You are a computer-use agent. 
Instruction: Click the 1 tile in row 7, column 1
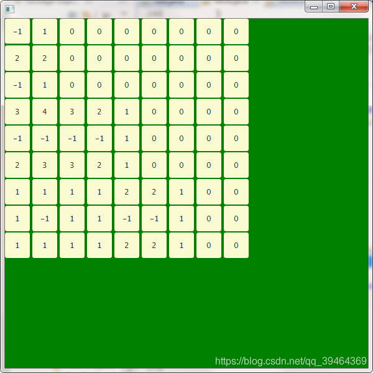(17, 192)
